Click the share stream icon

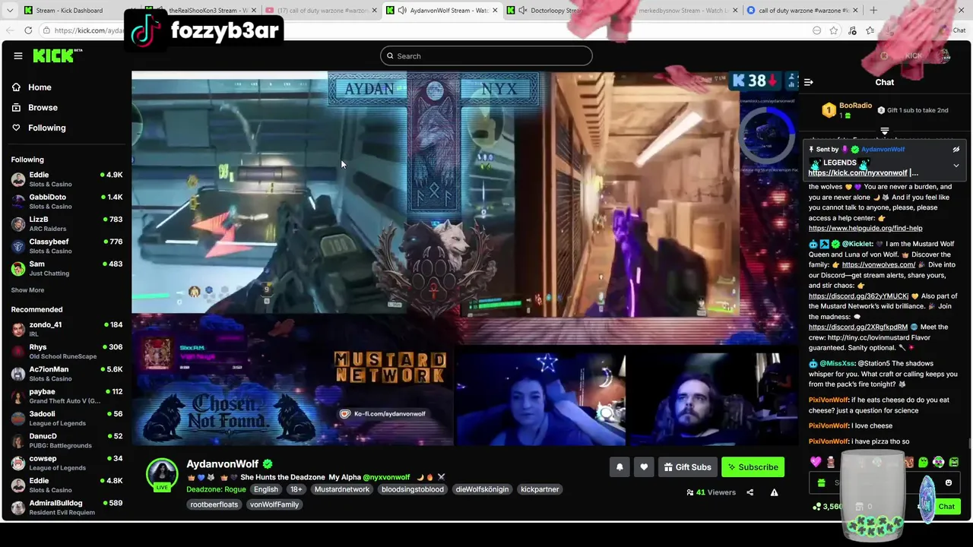click(750, 492)
